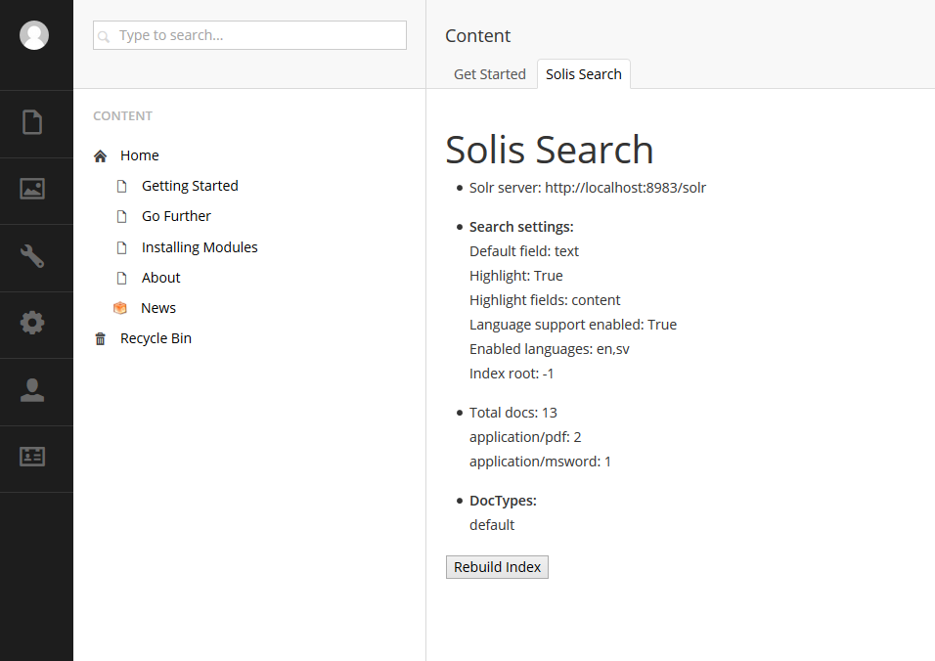Click the Search settings heading
The image size is (935, 661).
tap(521, 227)
